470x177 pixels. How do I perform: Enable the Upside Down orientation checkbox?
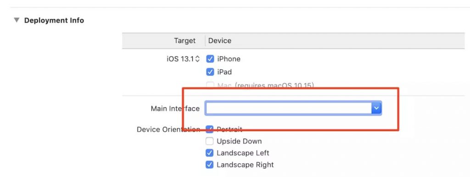pos(210,141)
